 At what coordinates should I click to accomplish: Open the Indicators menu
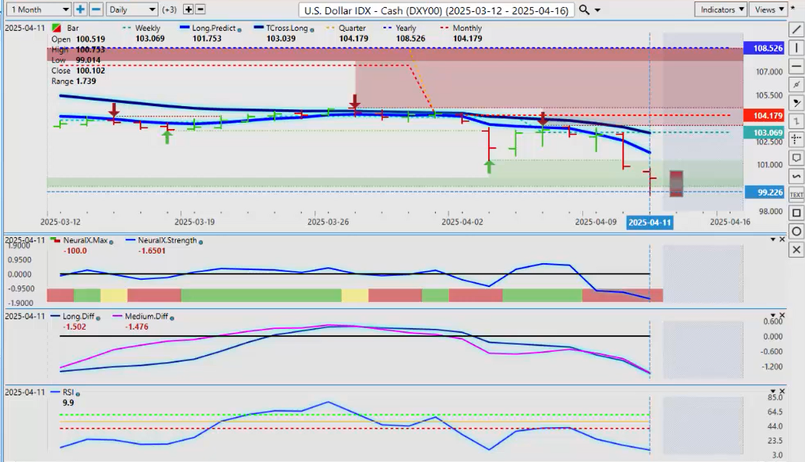pyautogui.click(x=720, y=10)
